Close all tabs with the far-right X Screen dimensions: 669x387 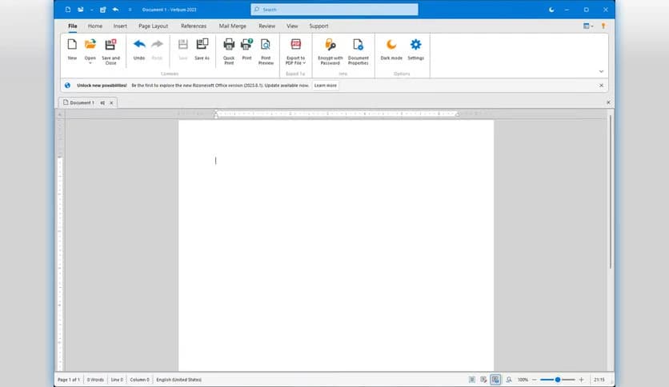point(608,102)
